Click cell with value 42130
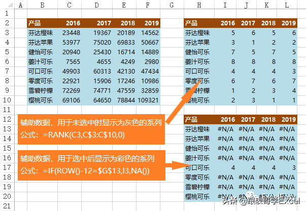The width and height of the screenshot is (306, 211). pos(124,72)
